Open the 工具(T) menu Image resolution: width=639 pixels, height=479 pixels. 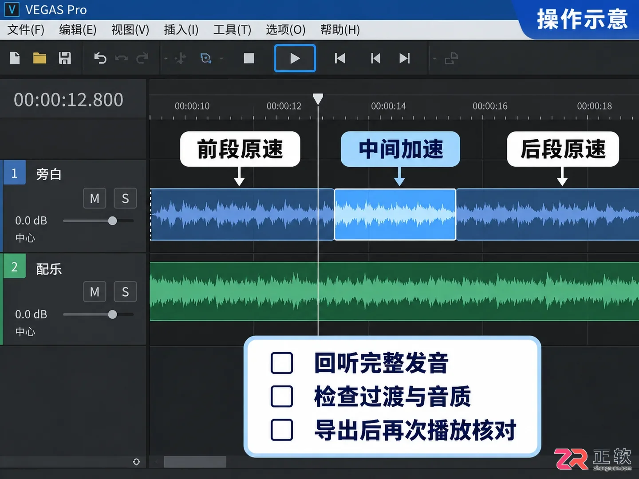coord(232,30)
